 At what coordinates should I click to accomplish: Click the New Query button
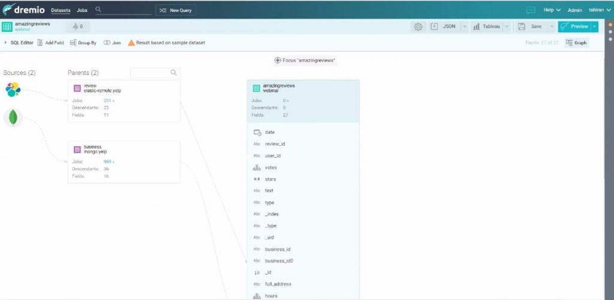tap(175, 10)
